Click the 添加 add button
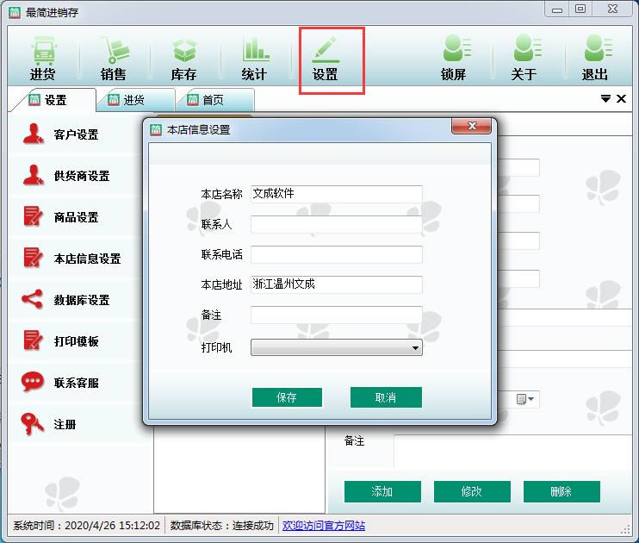This screenshot has height=543, width=639. point(382,491)
